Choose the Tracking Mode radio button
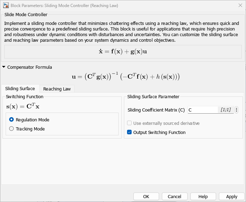 click(12, 129)
